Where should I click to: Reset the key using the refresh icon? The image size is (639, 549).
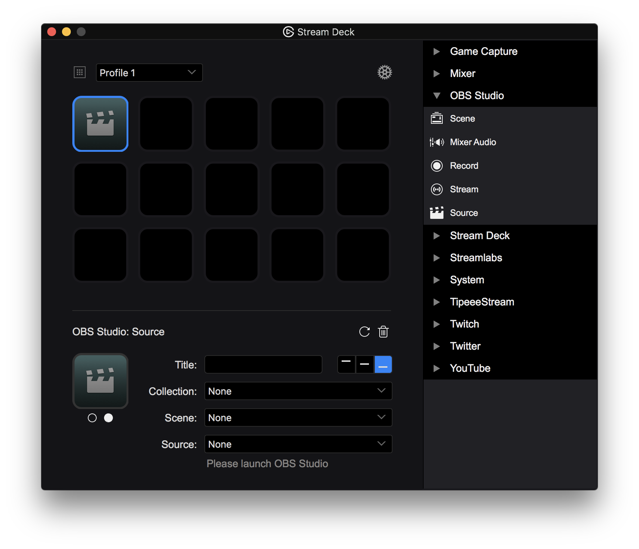pyautogui.click(x=364, y=332)
